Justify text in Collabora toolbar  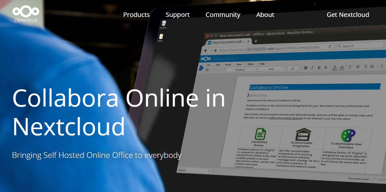tap(372, 66)
